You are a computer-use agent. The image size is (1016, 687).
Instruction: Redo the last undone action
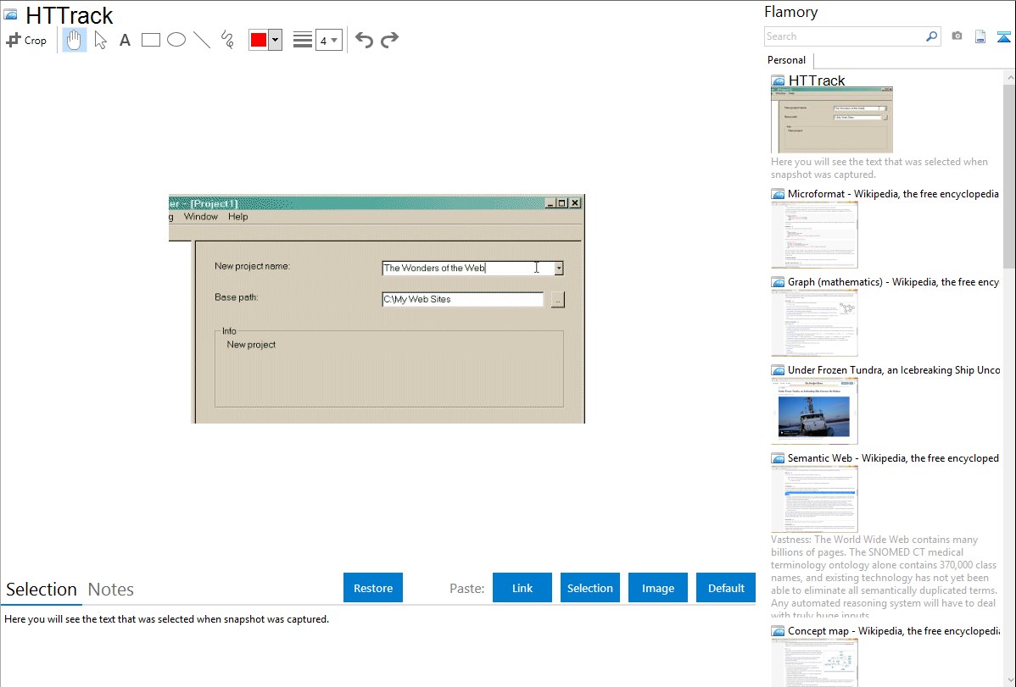click(x=389, y=40)
